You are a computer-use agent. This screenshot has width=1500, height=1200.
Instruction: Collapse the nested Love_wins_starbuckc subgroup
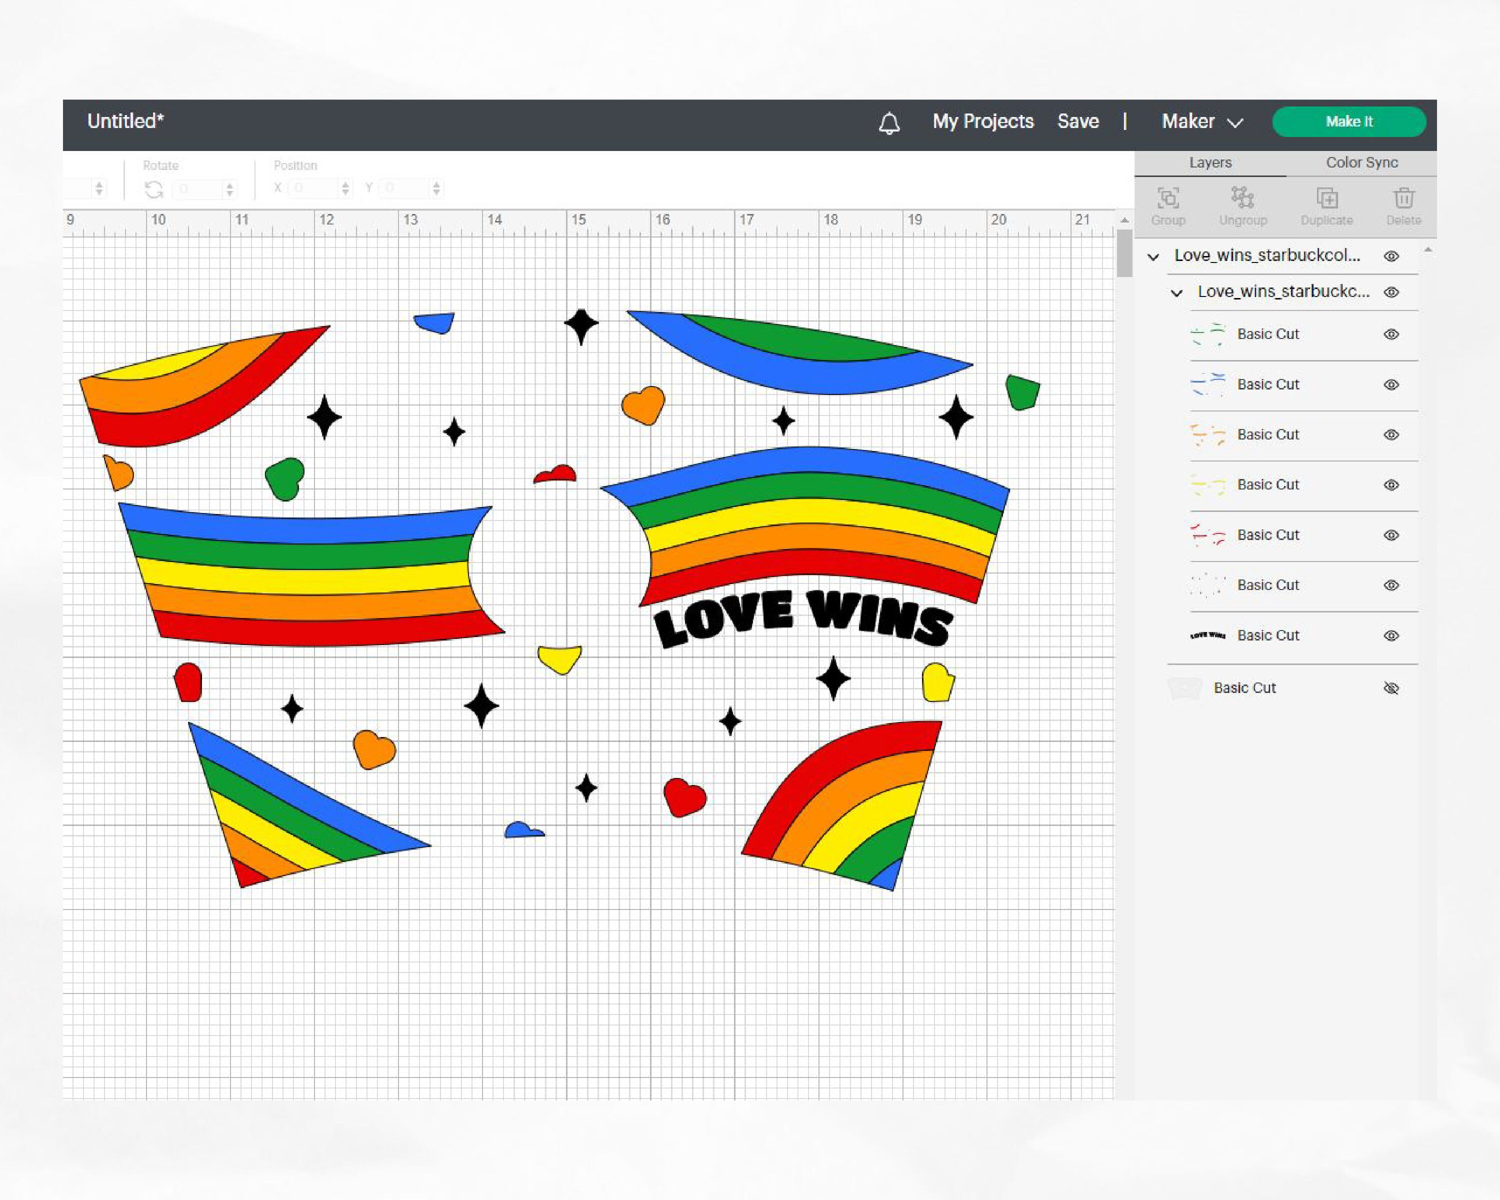point(1176,292)
